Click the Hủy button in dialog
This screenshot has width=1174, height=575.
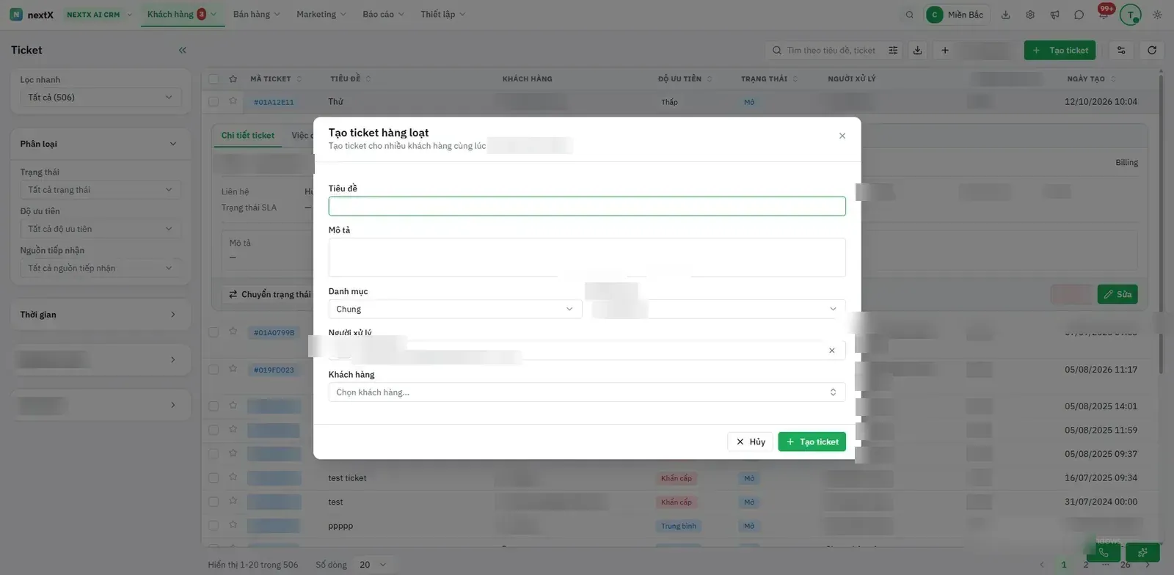750,442
